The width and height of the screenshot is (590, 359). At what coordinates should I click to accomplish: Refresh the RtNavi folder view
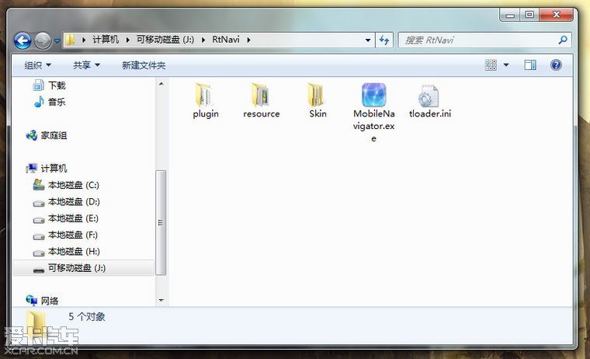[384, 40]
